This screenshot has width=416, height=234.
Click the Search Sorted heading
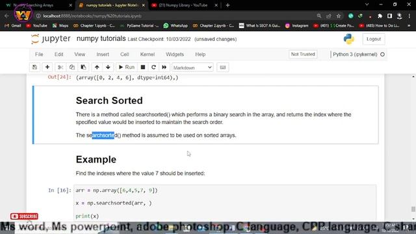[109, 101]
